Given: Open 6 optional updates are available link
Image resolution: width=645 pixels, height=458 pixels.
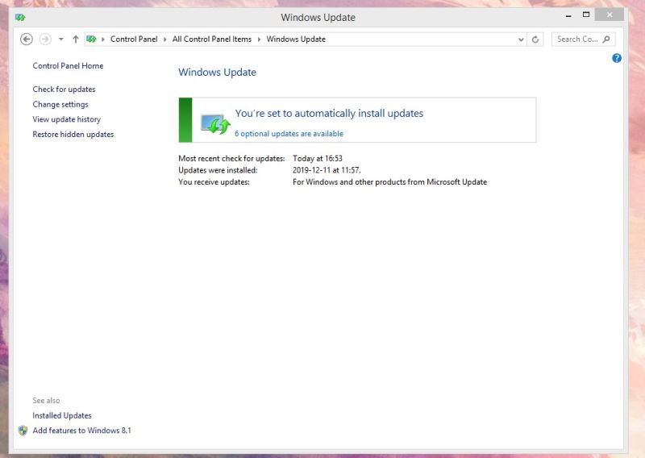Looking at the screenshot, I should tap(289, 134).
